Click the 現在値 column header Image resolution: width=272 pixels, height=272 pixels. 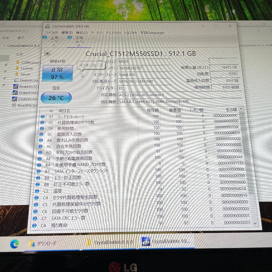[x=153, y=110]
